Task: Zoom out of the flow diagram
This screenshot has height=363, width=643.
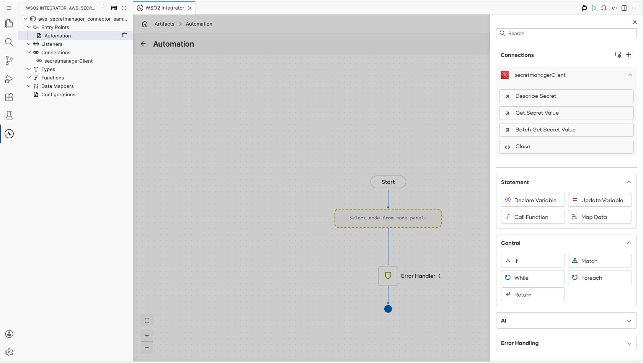Action: point(147,348)
